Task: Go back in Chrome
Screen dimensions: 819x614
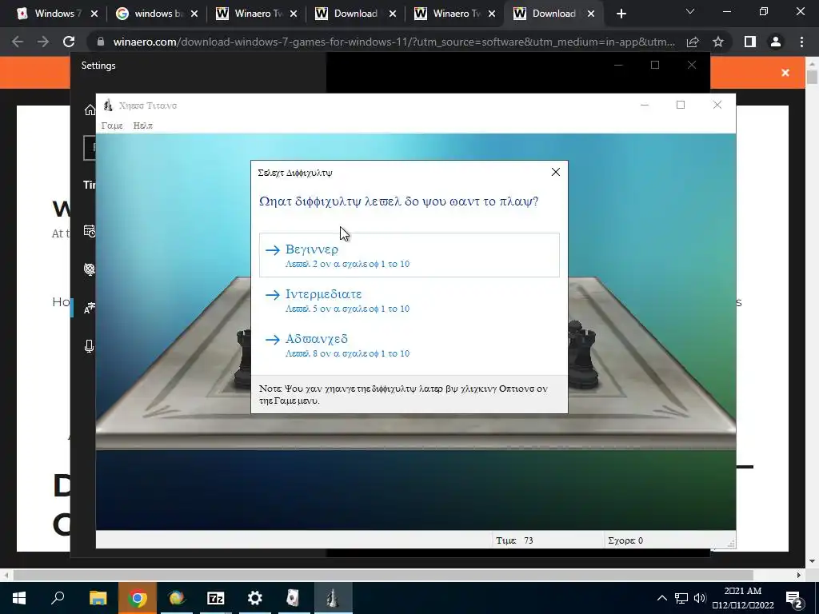Action: pos(18,42)
